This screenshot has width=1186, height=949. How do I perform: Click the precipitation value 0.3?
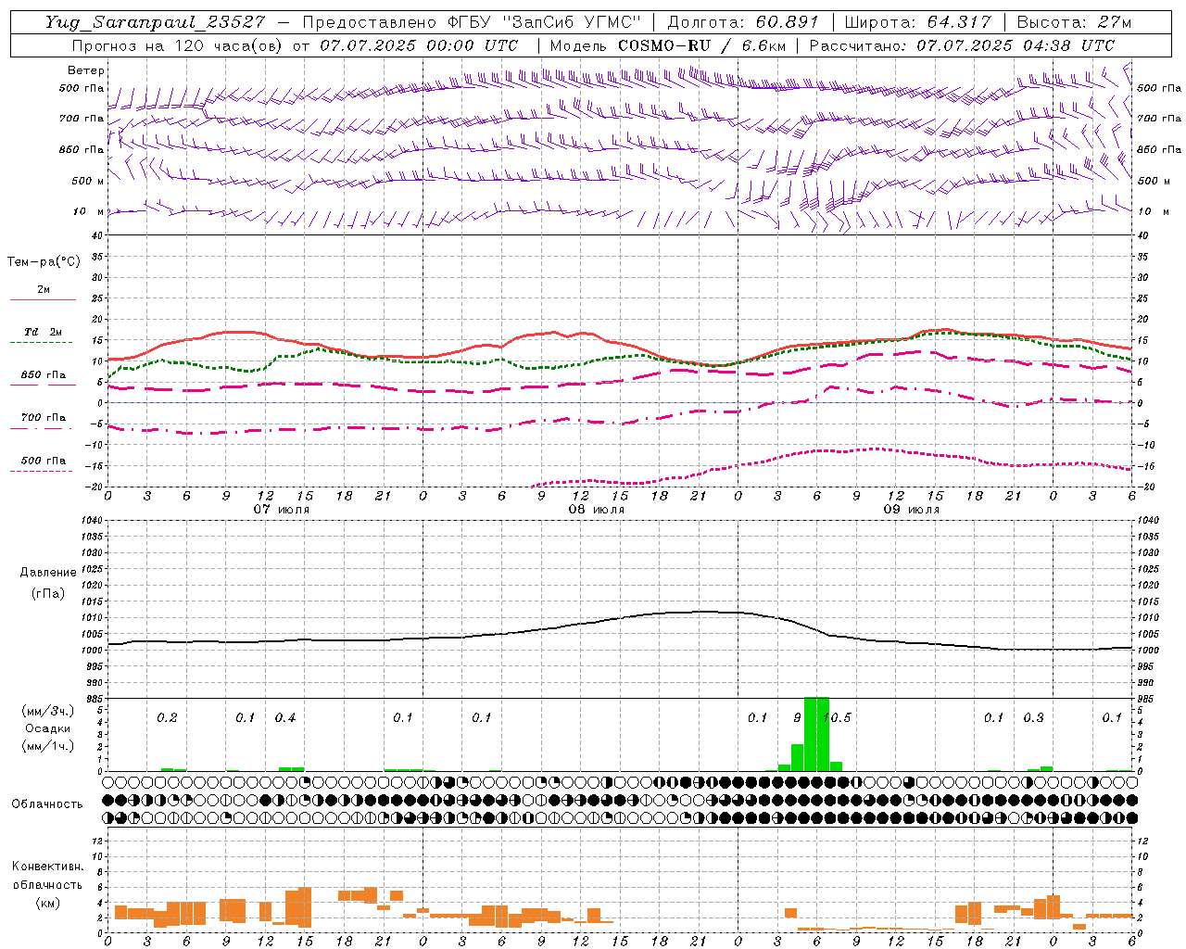1033,717
